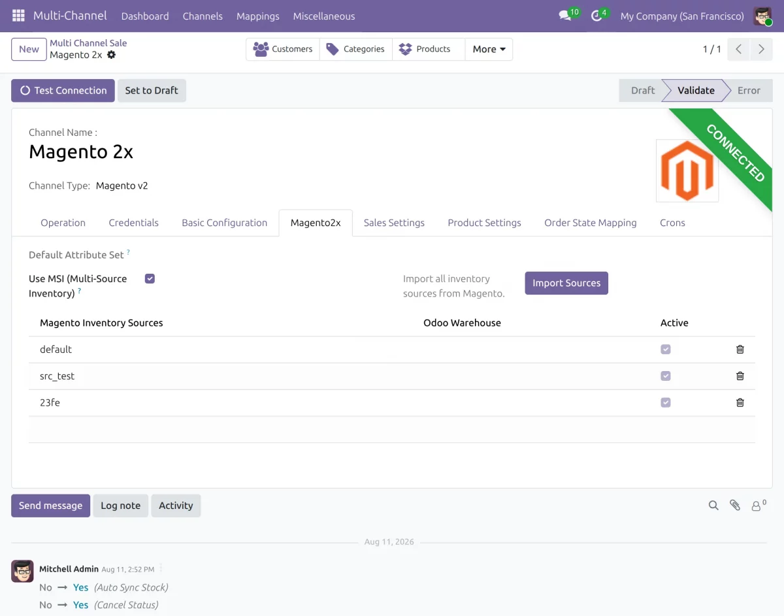Uncheck Use MSI (Multi-Source Inventory)
Image resolution: width=784 pixels, height=616 pixels.
point(150,279)
